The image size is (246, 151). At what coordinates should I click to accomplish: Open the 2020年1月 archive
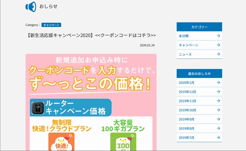(199, 82)
